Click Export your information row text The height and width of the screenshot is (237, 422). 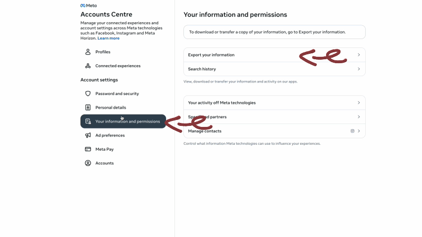211,55
